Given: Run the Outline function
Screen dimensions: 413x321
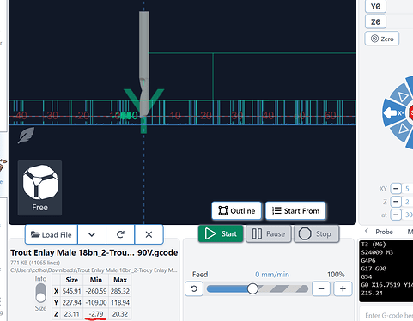Looking at the screenshot, I should pyautogui.click(x=237, y=211).
